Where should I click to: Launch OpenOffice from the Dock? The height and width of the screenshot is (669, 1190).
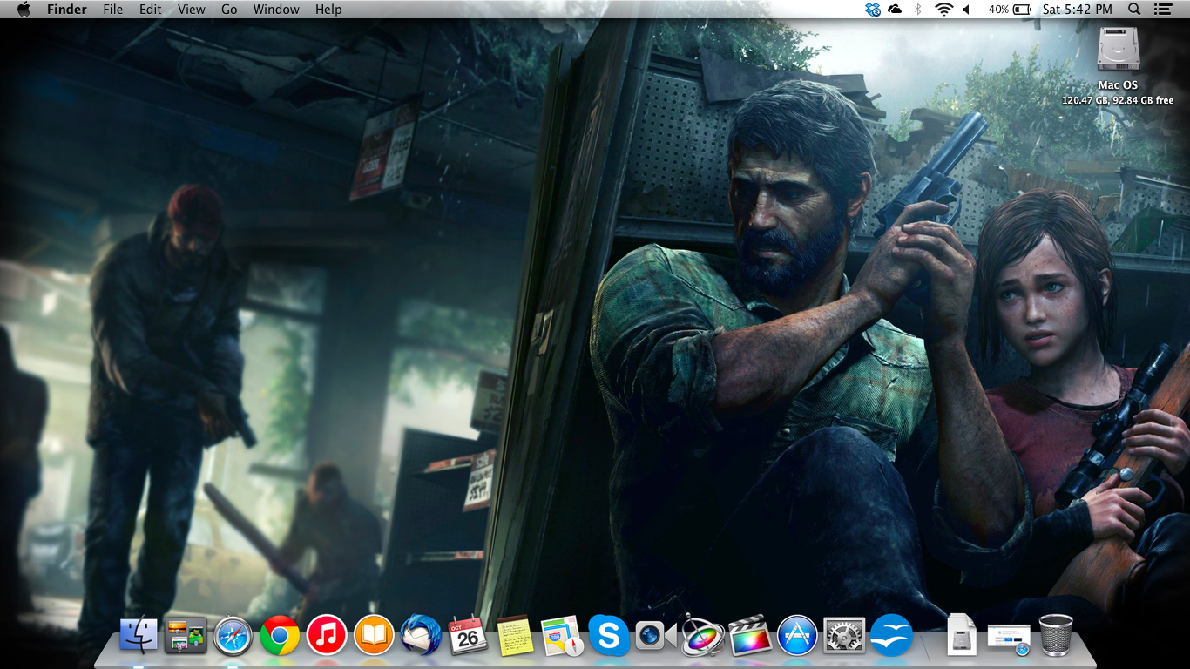tap(891, 636)
